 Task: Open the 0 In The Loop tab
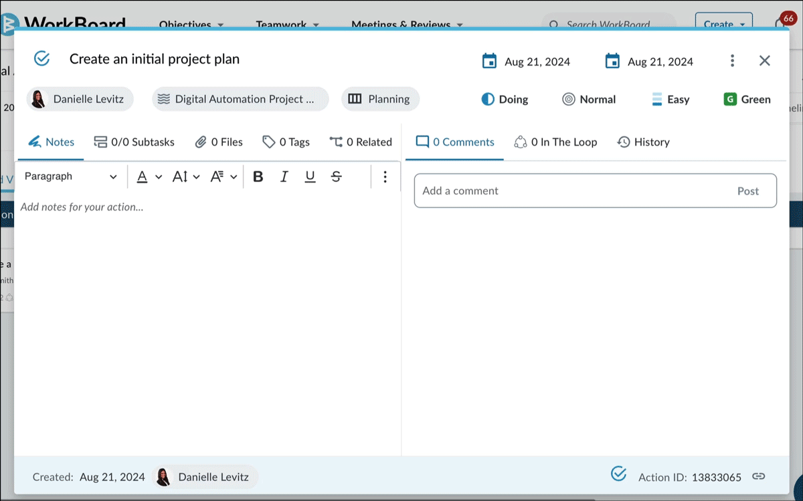pyautogui.click(x=555, y=142)
